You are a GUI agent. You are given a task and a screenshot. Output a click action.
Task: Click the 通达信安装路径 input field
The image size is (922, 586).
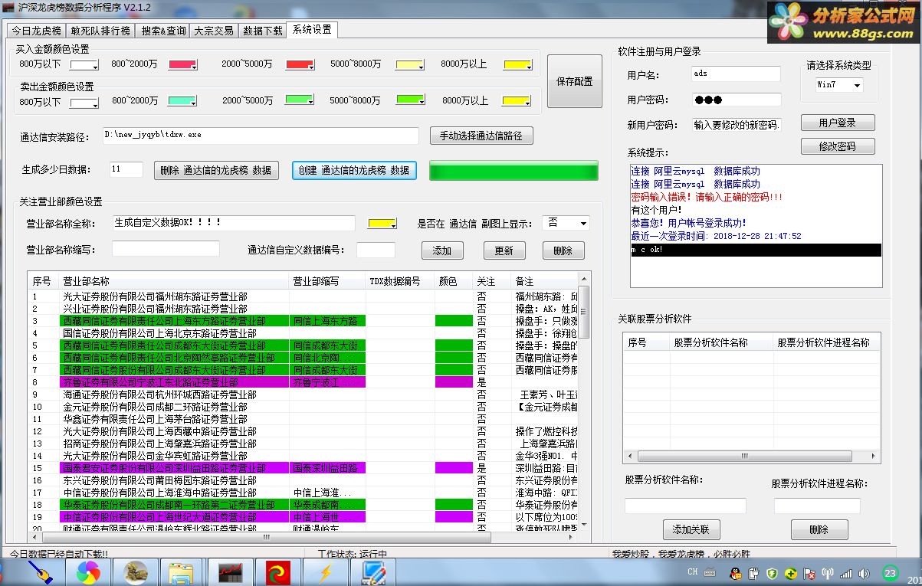tap(261, 136)
